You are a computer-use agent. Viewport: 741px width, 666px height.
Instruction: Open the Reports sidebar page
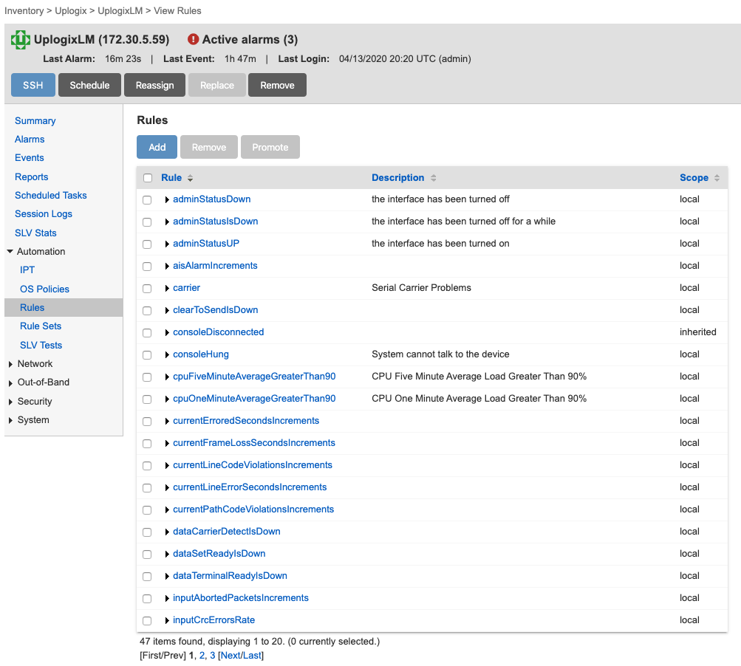coord(31,176)
